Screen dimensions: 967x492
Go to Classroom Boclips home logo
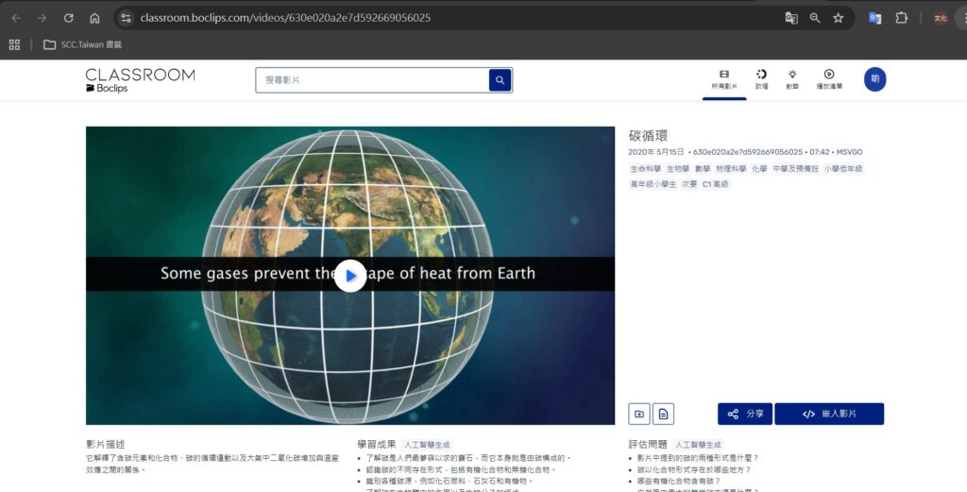(140, 80)
